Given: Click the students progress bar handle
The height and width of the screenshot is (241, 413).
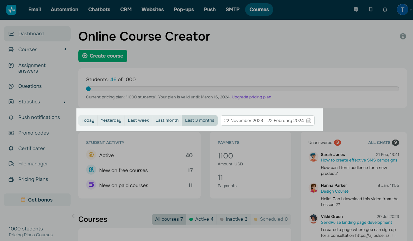Looking at the screenshot, I should 88,89.
